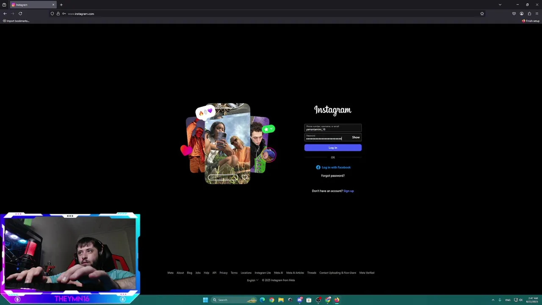
Task: Open a new tab with plus icon
Action: click(x=61, y=5)
